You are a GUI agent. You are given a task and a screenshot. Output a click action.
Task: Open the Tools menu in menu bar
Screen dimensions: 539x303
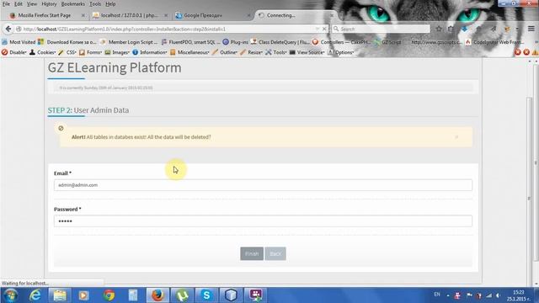(95, 4)
